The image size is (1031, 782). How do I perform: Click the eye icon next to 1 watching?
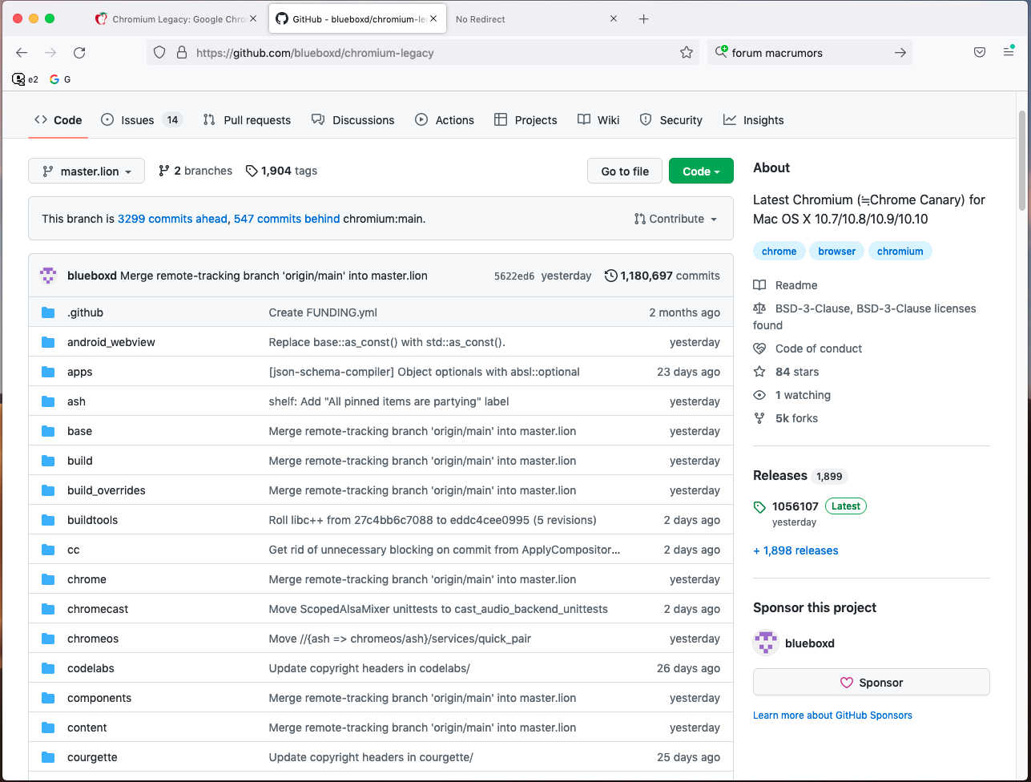coord(759,395)
